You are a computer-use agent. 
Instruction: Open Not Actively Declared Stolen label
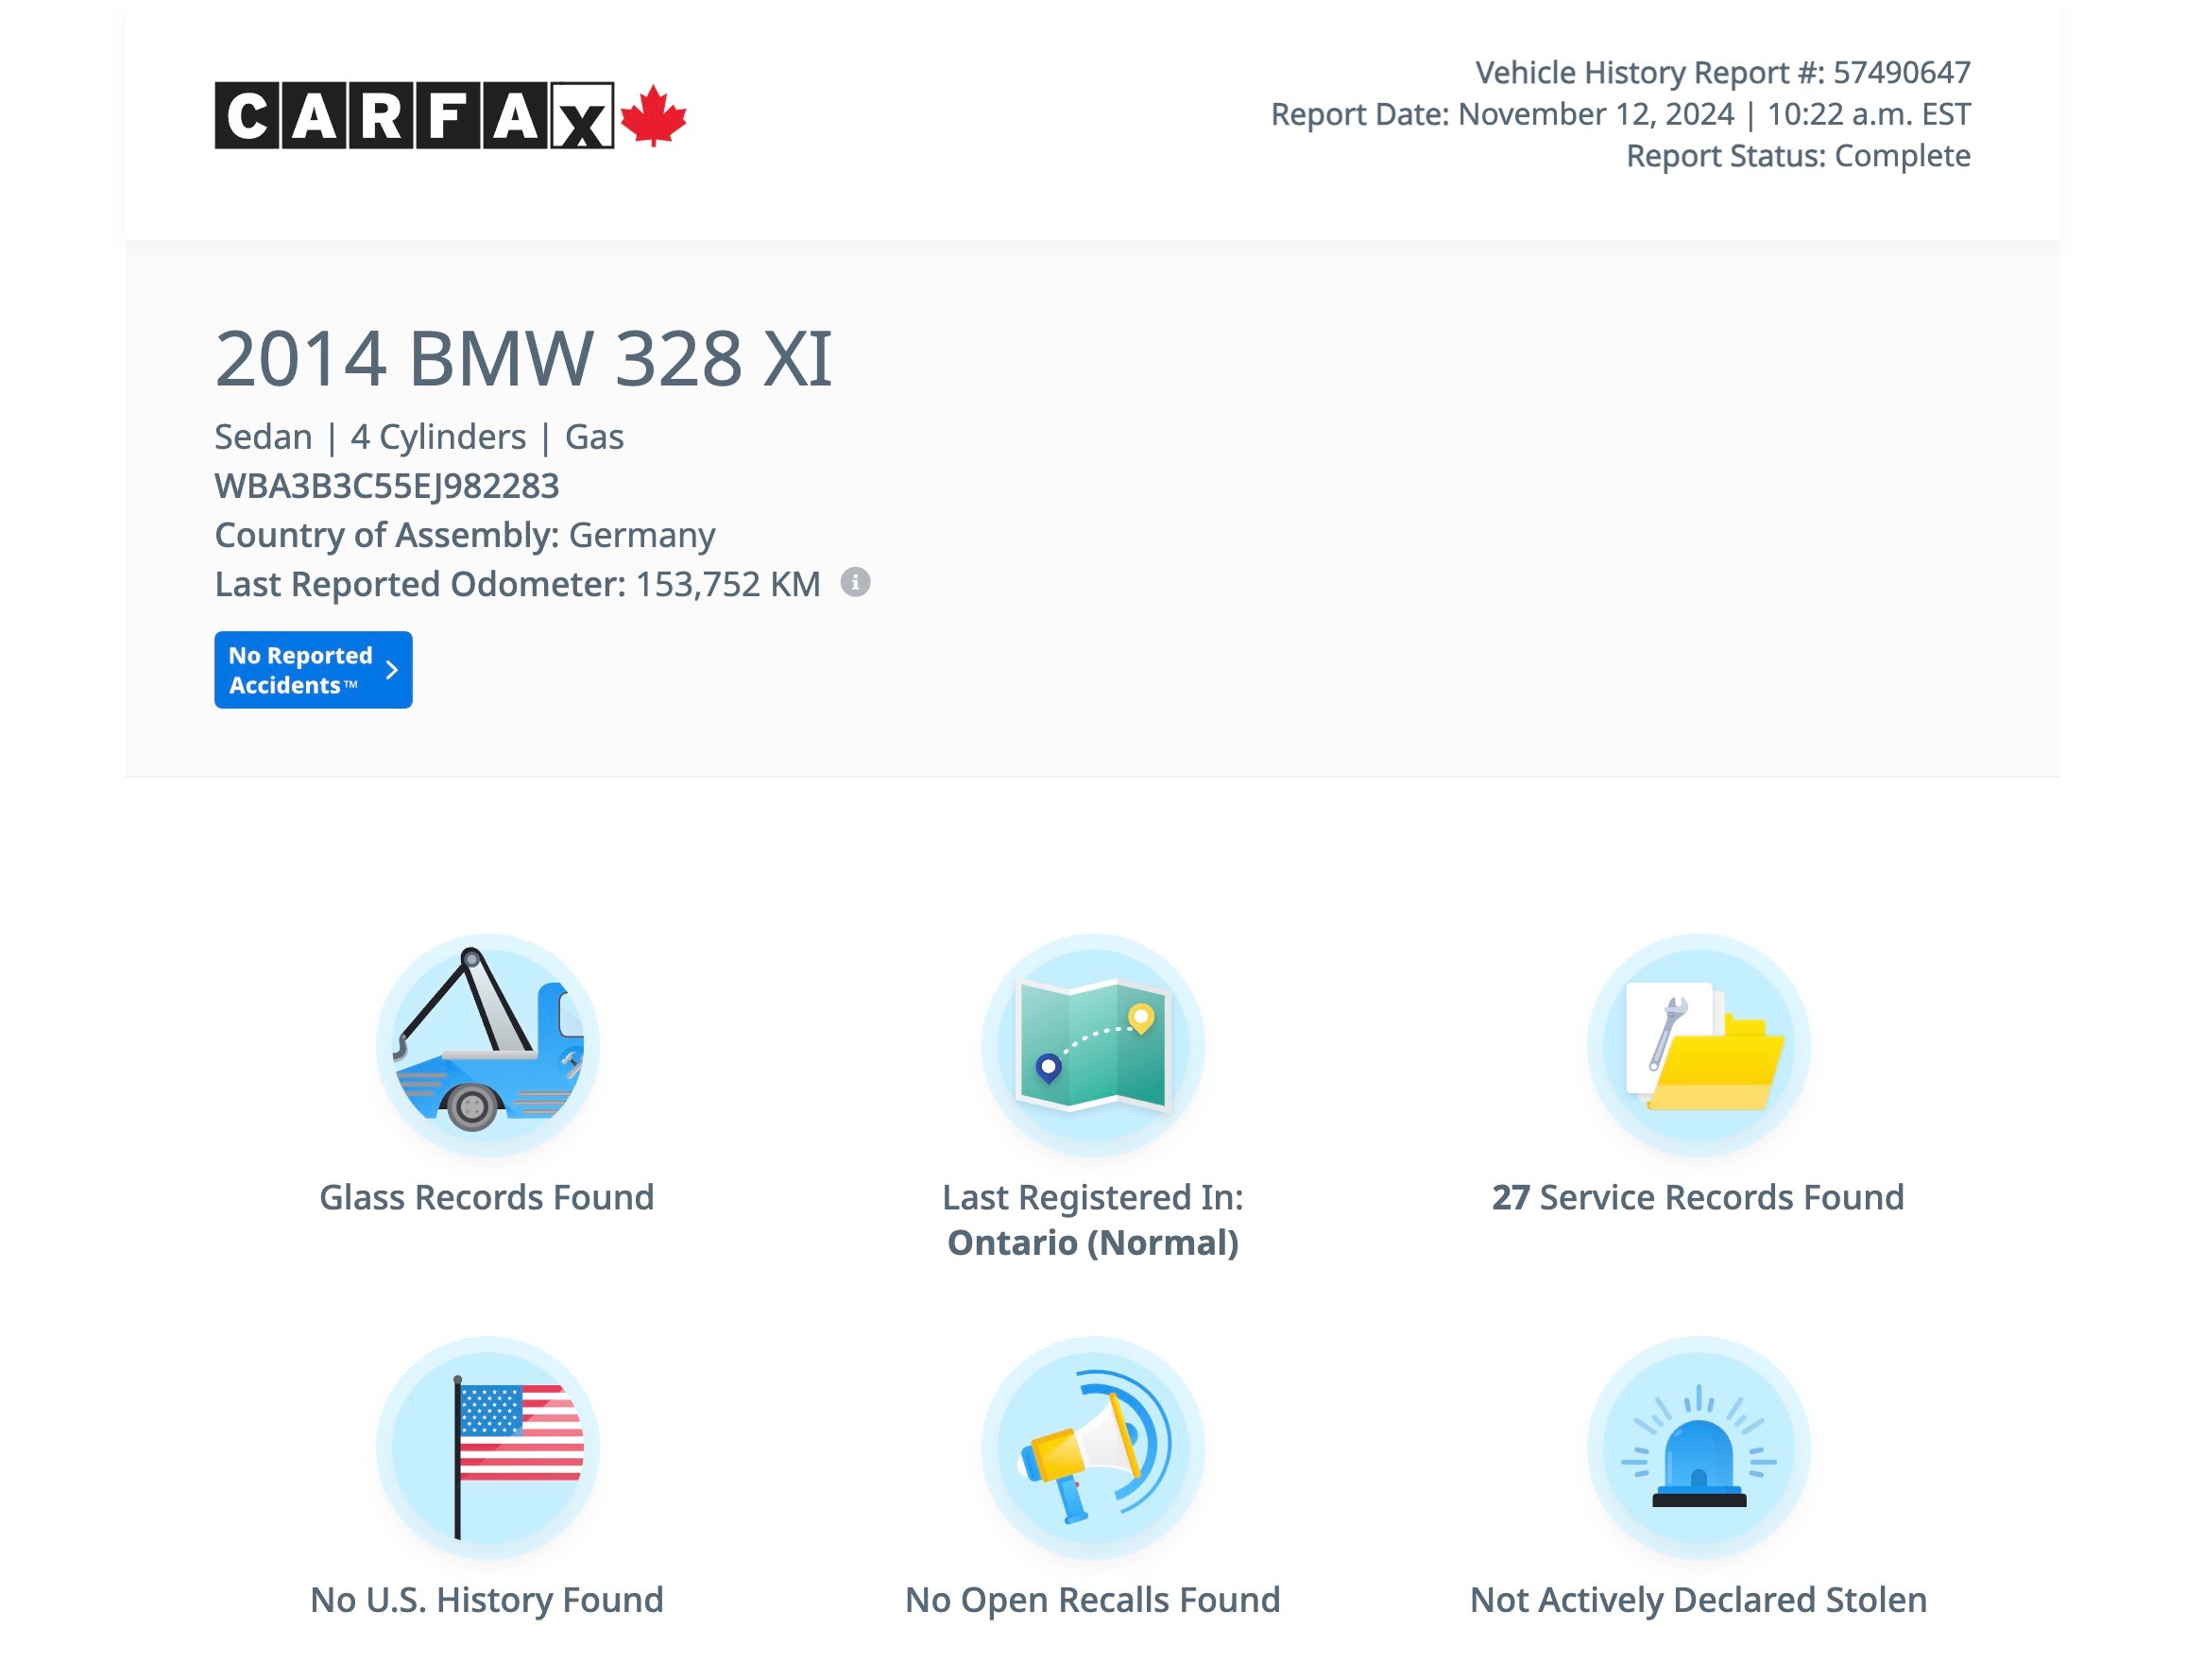point(1699,1600)
